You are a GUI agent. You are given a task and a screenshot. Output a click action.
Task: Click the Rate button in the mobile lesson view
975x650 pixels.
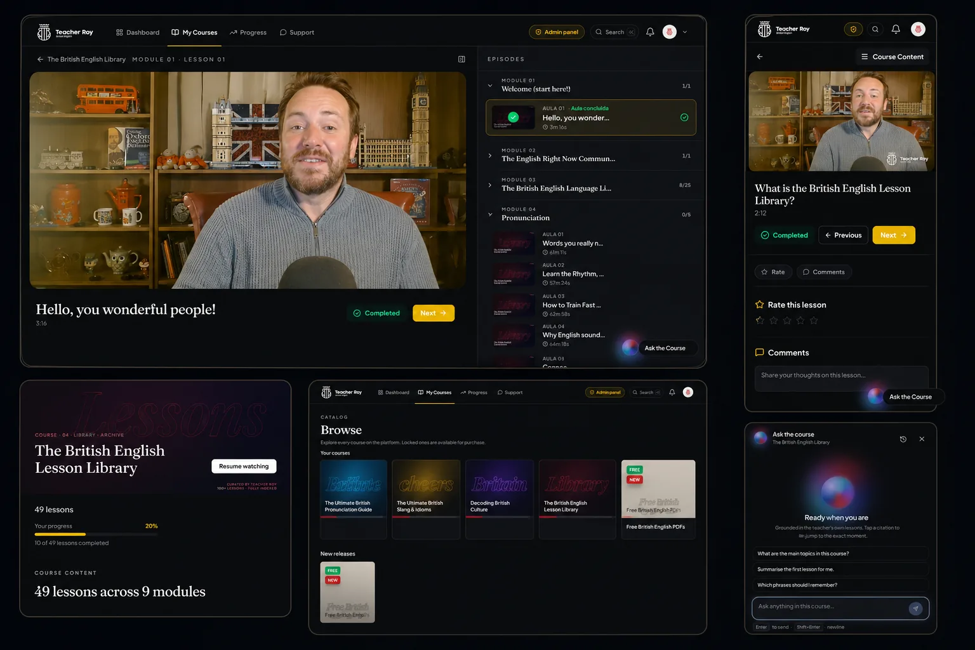pyautogui.click(x=773, y=272)
